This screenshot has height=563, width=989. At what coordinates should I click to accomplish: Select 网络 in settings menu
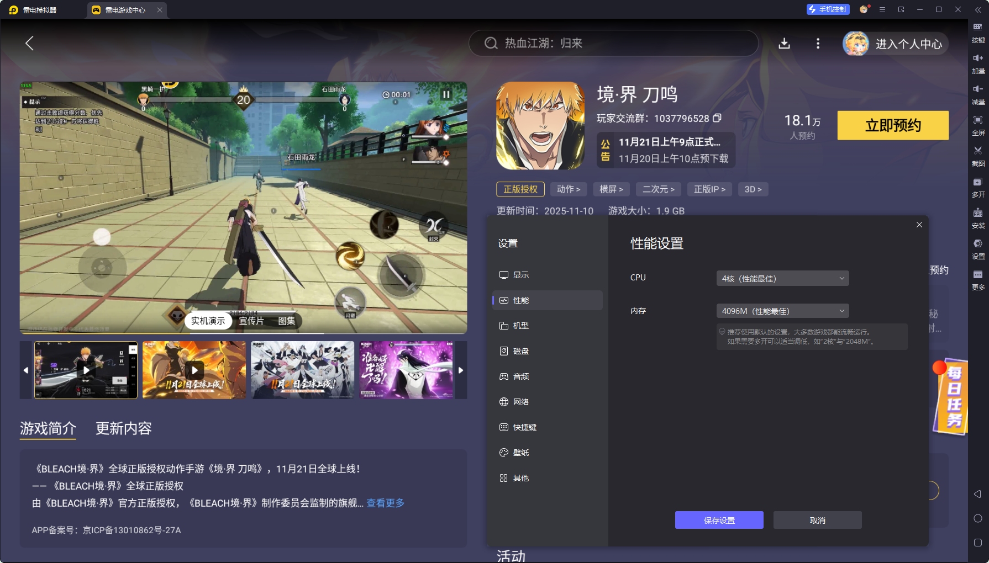click(548, 402)
